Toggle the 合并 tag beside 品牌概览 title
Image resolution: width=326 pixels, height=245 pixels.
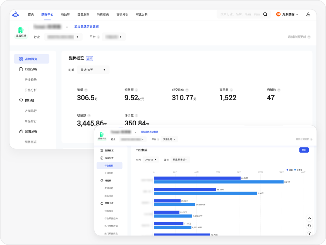[x=89, y=58]
